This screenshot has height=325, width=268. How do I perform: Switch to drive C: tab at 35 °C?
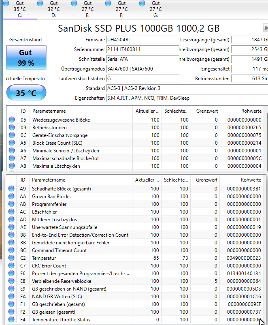pos(20,9)
